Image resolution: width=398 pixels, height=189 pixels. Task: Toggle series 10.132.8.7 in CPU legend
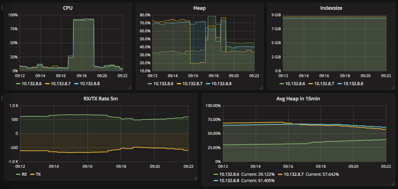[60, 84]
